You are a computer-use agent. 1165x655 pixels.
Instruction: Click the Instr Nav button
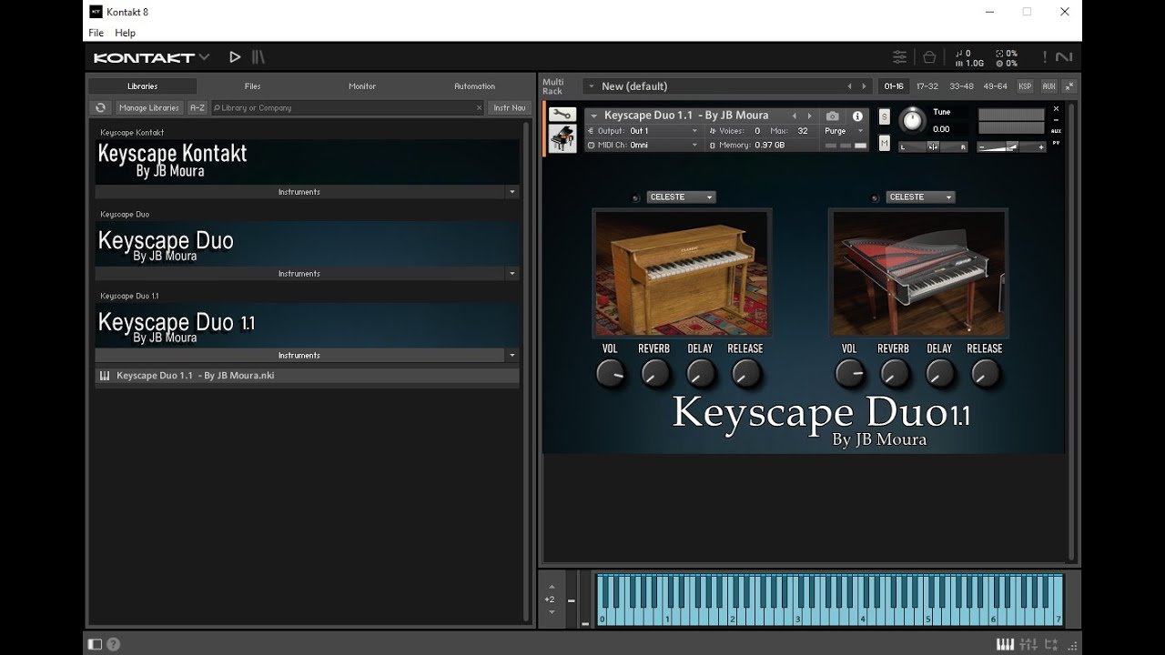[510, 107]
